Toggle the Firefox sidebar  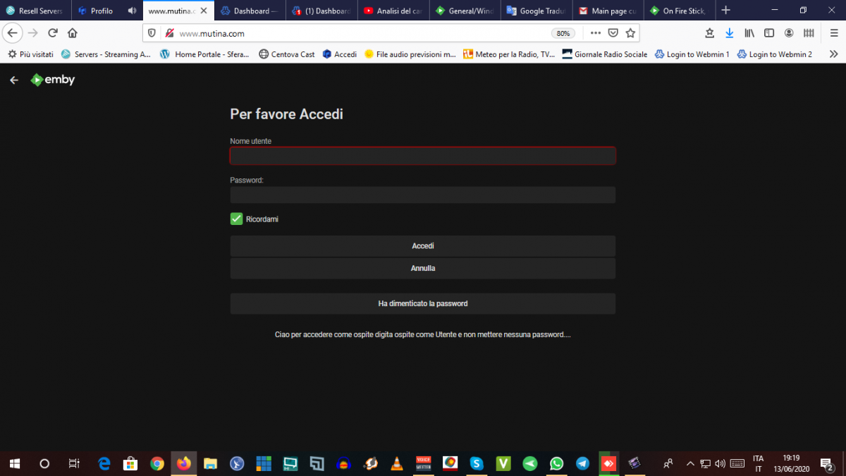pyautogui.click(x=769, y=33)
